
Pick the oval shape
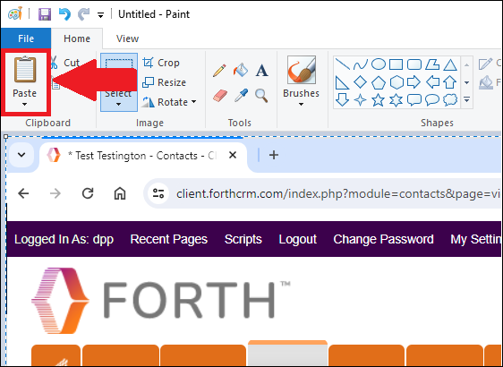(379, 64)
